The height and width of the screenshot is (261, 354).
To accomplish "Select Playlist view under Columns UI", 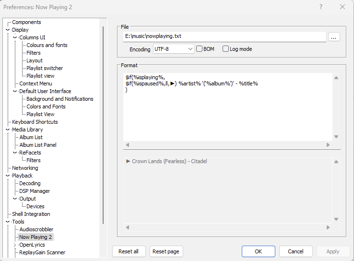I will pos(40,76).
